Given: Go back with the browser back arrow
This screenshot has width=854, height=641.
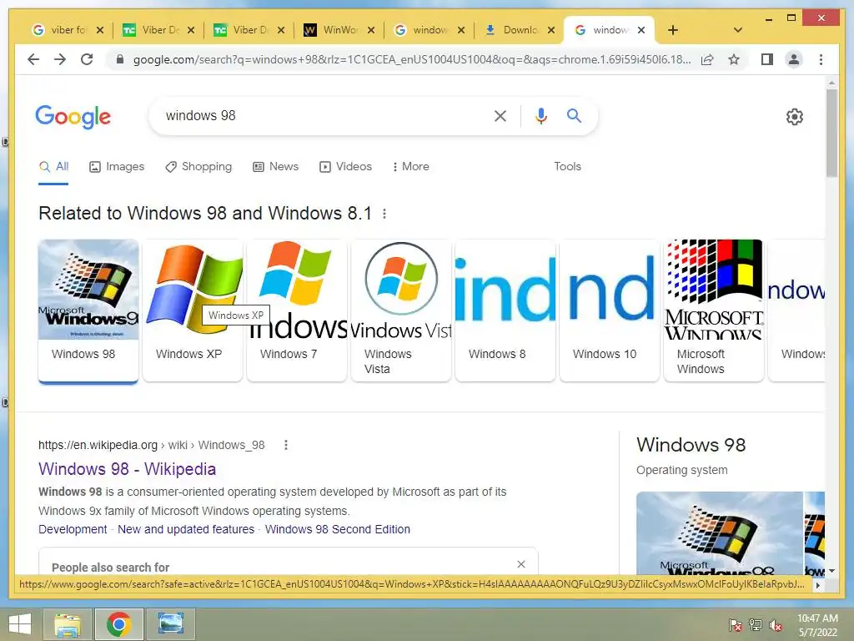Looking at the screenshot, I should click(33, 59).
